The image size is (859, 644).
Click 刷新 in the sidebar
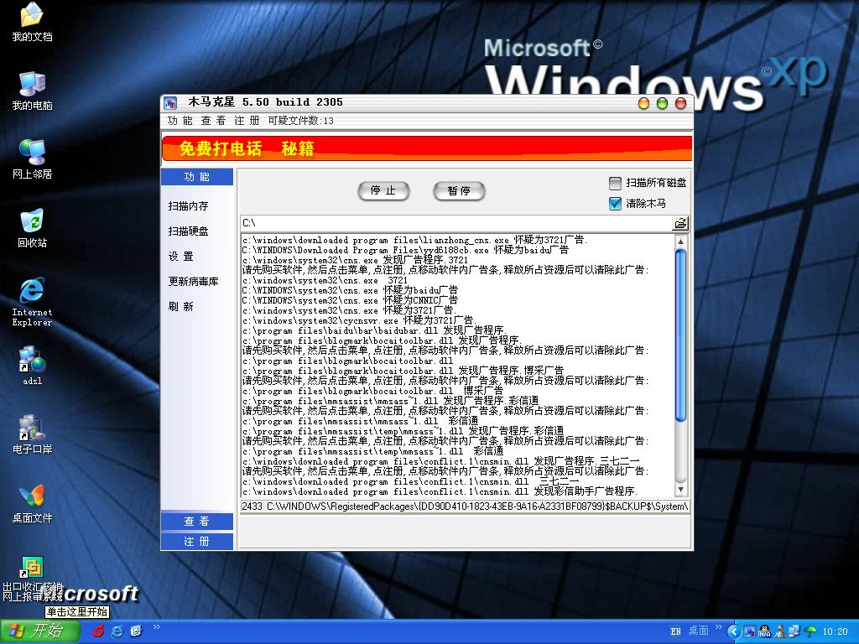coord(181,307)
